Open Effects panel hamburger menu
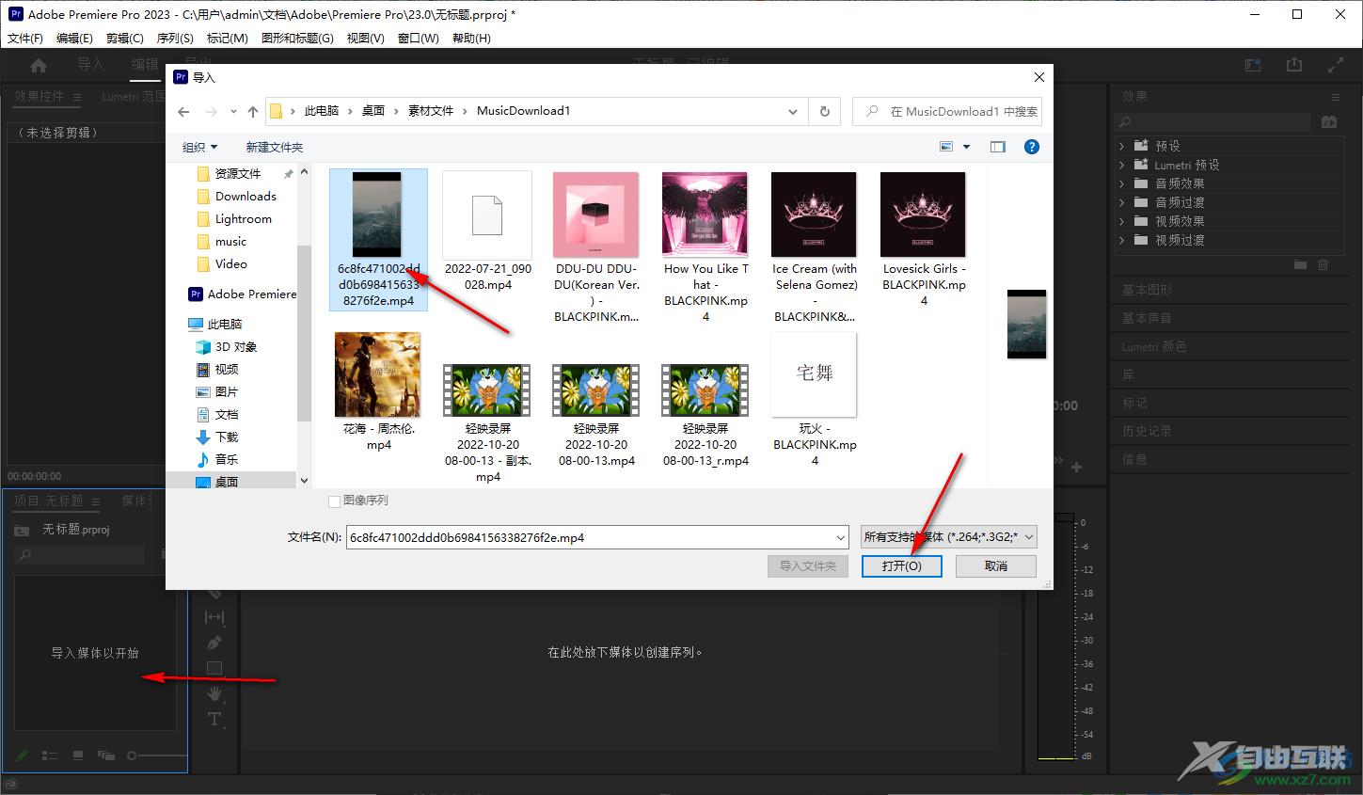The height and width of the screenshot is (795, 1363). pyautogui.click(x=1335, y=96)
